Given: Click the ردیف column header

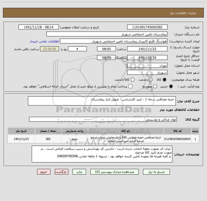Looking at the screenshot, I should click(195, 131).
